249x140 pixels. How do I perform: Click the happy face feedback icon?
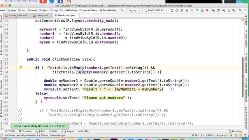coord(236,135)
